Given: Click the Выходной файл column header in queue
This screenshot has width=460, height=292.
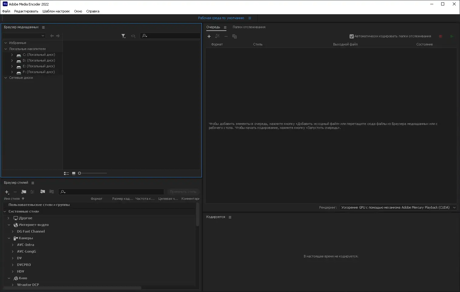Looking at the screenshot, I should coord(345,45).
